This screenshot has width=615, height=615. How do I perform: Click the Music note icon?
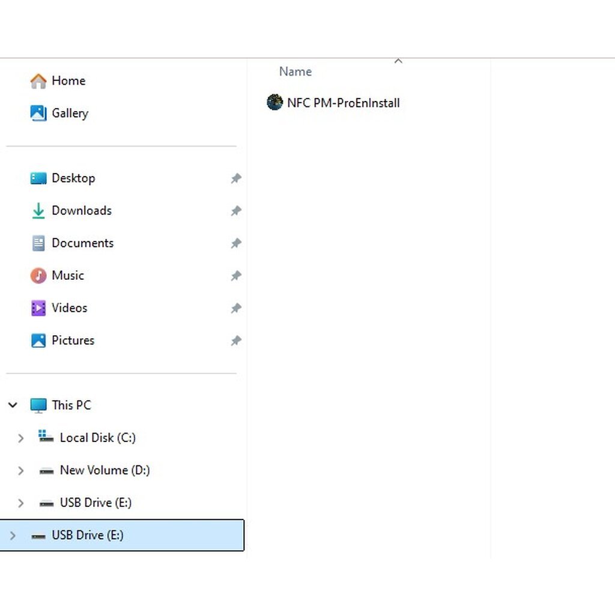tap(38, 275)
